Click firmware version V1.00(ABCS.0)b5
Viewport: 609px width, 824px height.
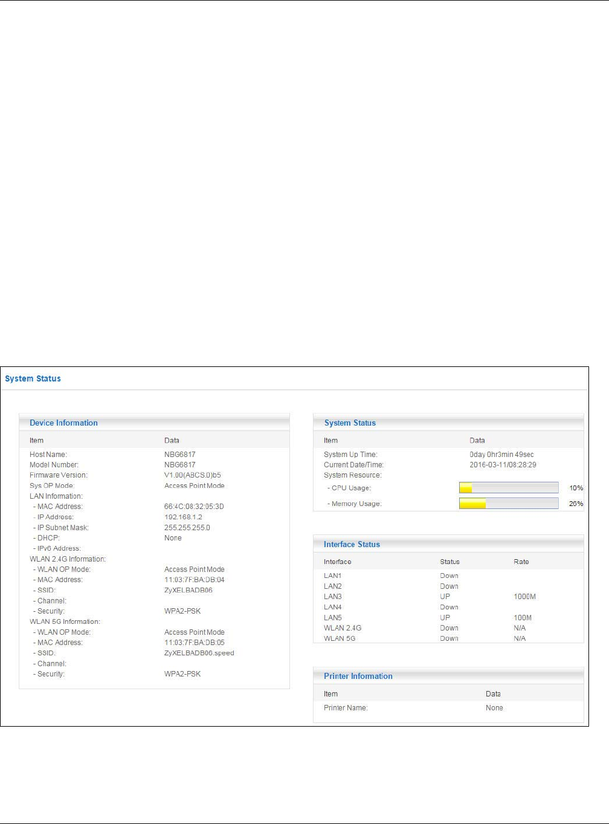tap(192, 475)
